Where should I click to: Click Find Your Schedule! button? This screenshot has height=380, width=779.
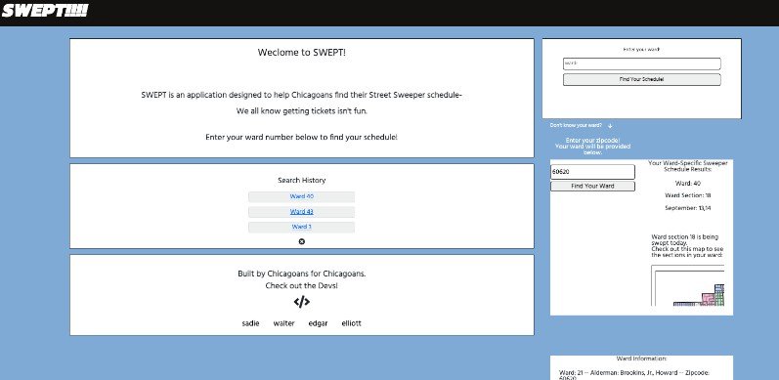click(641, 79)
